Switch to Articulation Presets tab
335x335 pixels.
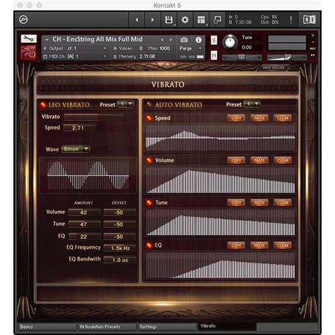click(x=107, y=327)
